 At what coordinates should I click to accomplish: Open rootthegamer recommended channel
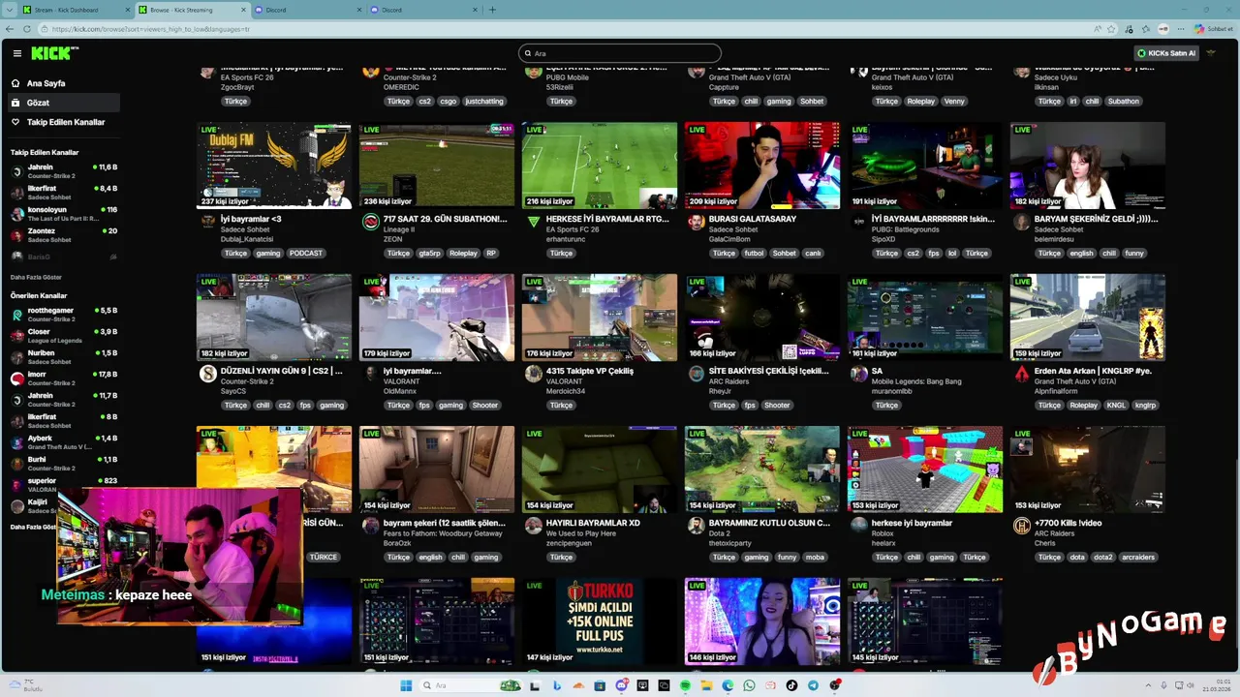tap(64, 315)
